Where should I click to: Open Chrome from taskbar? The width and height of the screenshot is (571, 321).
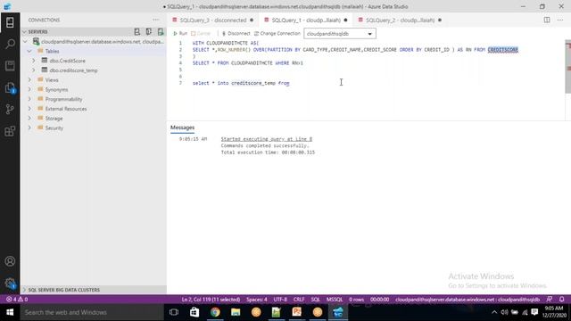[x=215, y=312]
